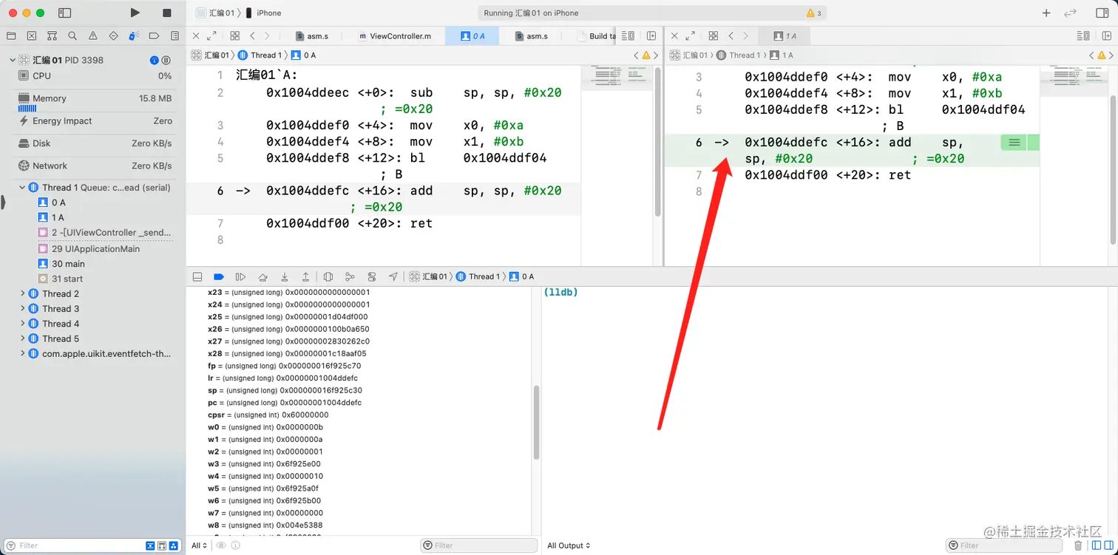The height and width of the screenshot is (555, 1118).
Task: Add an editor beside the left editor
Action: 651,35
